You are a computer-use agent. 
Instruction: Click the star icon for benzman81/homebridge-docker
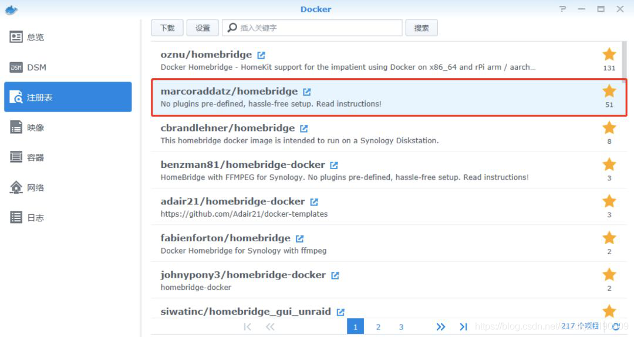[609, 164]
